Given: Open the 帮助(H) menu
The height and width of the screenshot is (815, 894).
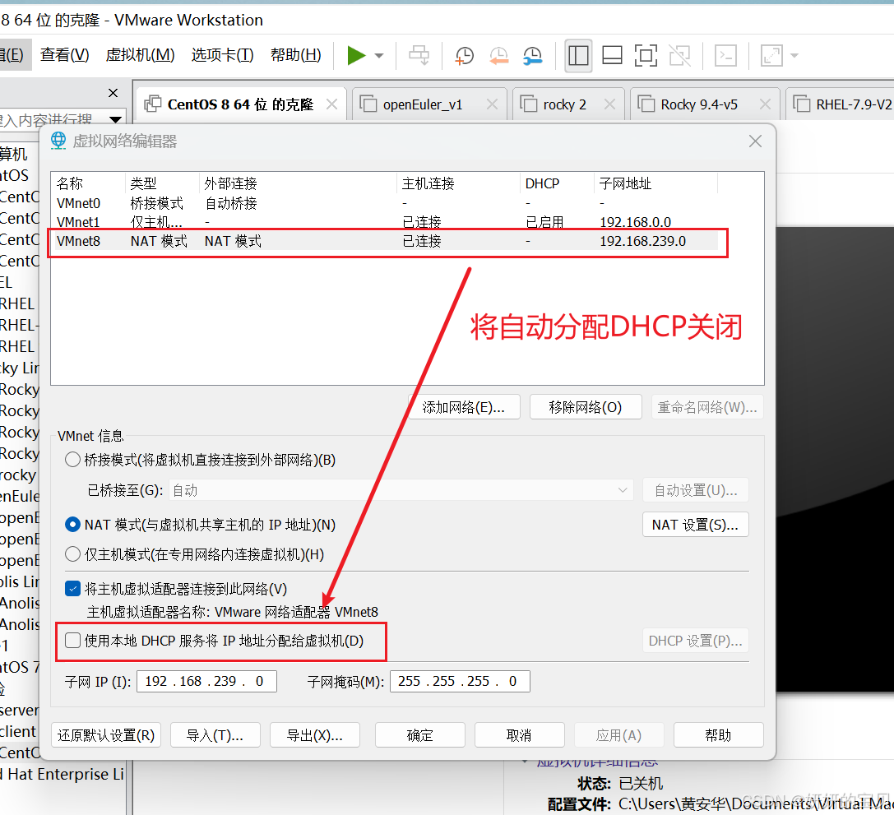Looking at the screenshot, I should tap(295, 55).
